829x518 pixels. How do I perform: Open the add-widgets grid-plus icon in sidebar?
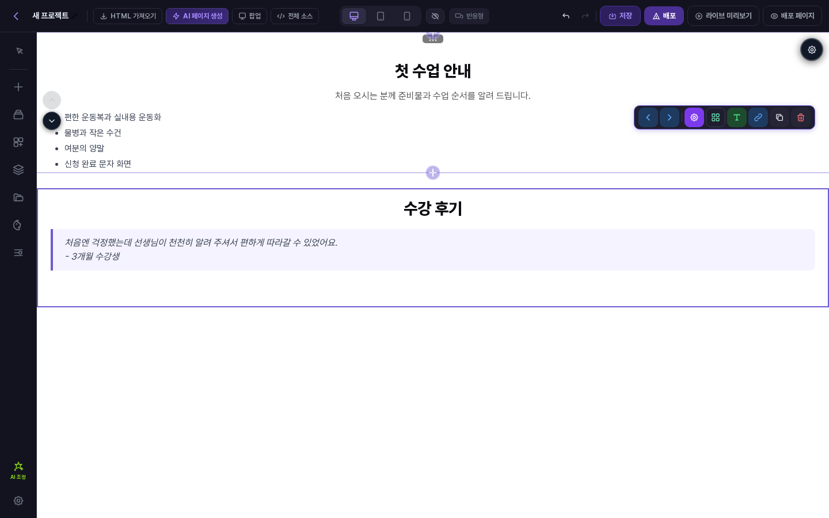(x=18, y=142)
